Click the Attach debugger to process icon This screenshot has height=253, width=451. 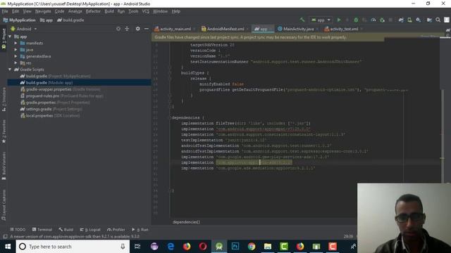click(x=382, y=20)
